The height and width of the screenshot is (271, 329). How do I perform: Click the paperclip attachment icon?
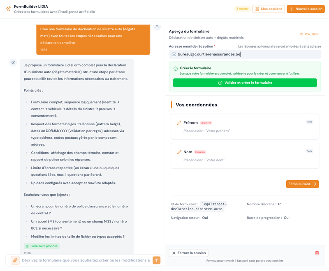pyautogui.click(x=15, y=260)
